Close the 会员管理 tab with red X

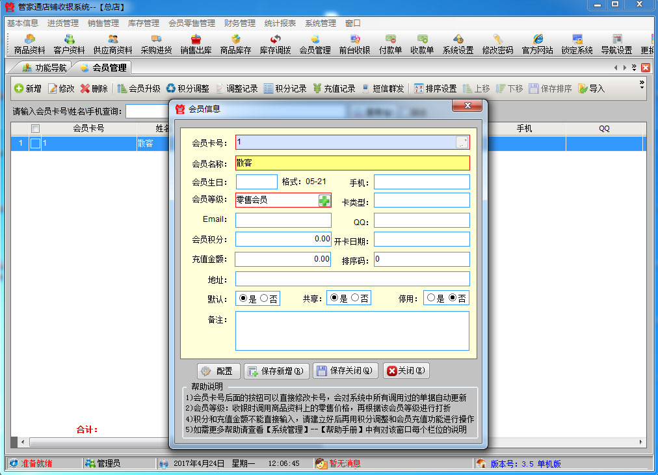coord(646,67)
